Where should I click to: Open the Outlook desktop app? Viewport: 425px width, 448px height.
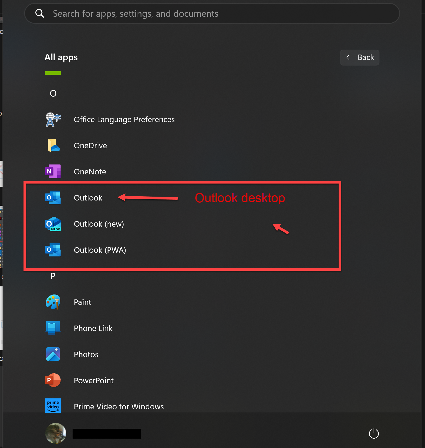(x=88, y=198)
